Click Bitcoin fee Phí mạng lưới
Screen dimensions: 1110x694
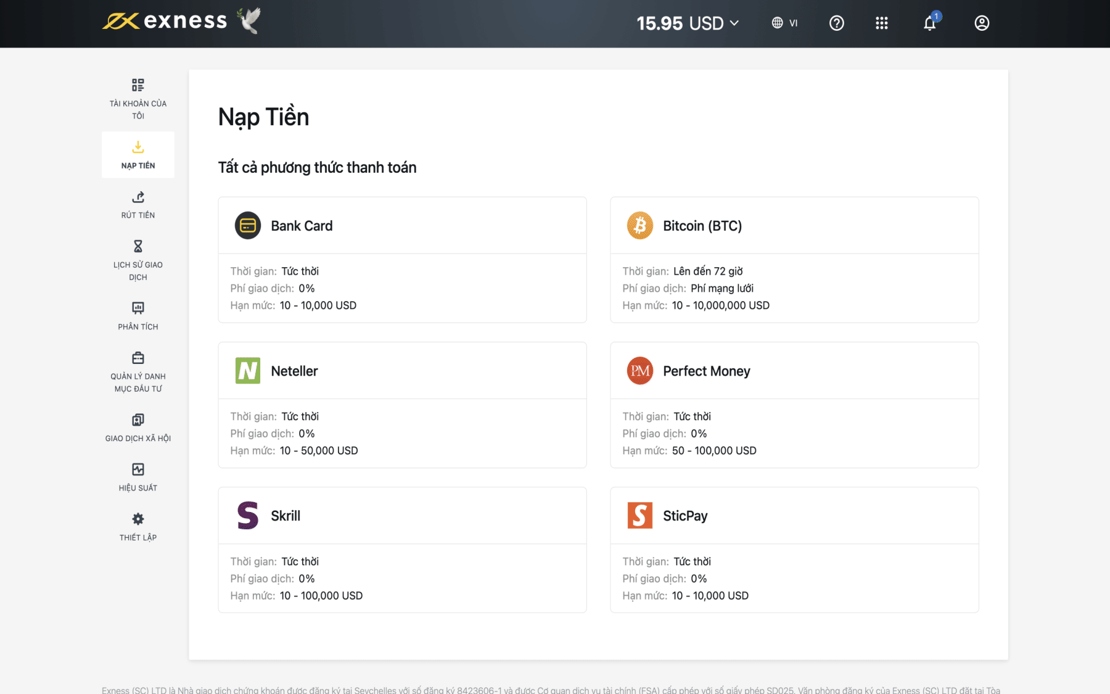722,288
